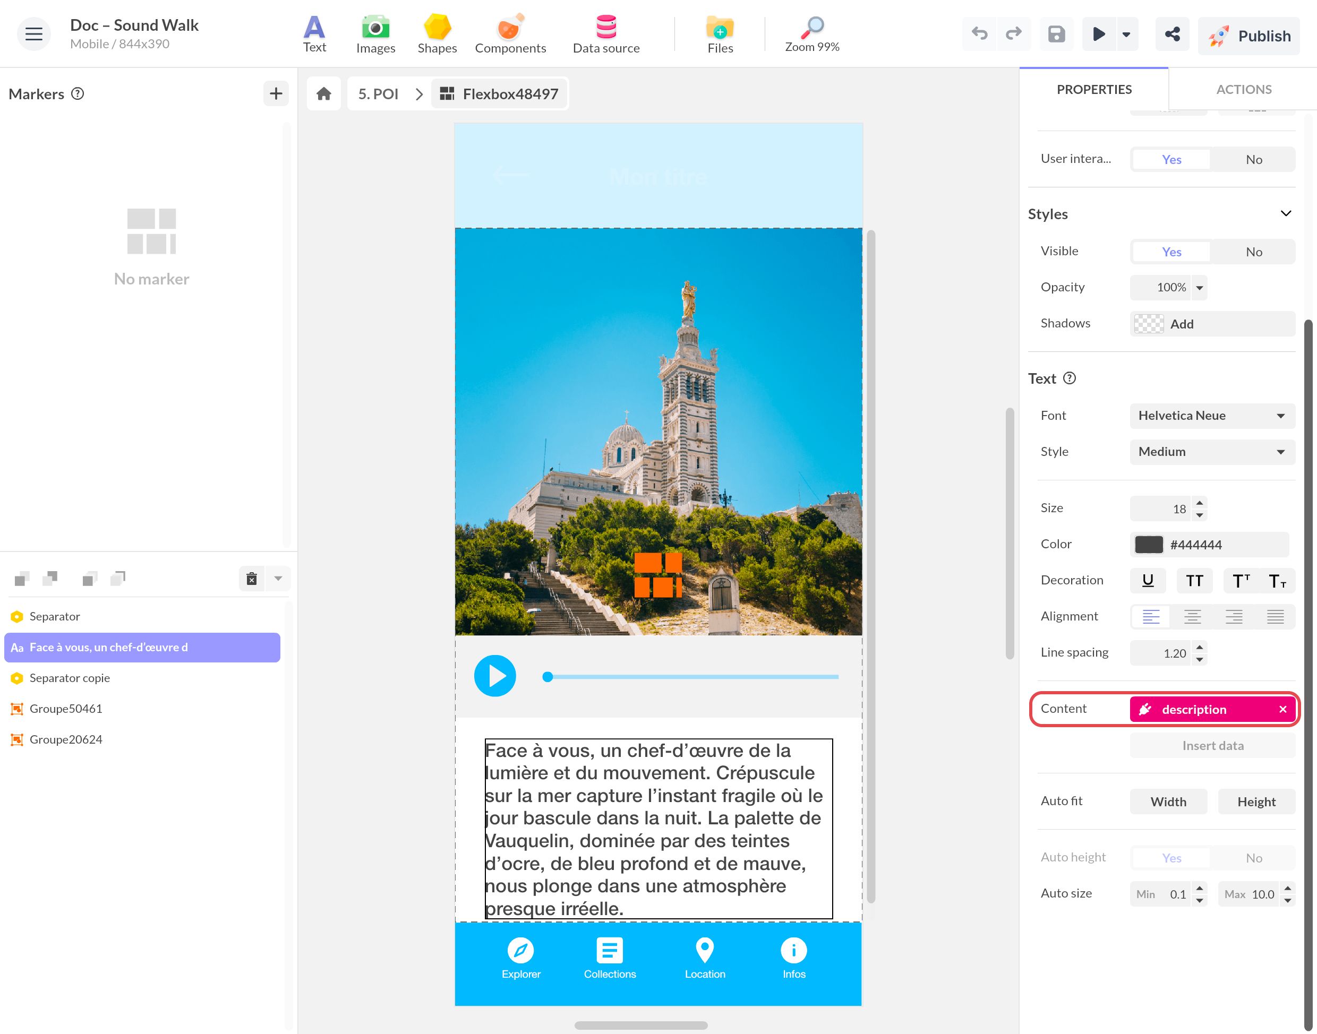The width and height of the screenshot is (1317, 1034).
Task: Select the Groupe50461 layer
Action: click(142, 709)
